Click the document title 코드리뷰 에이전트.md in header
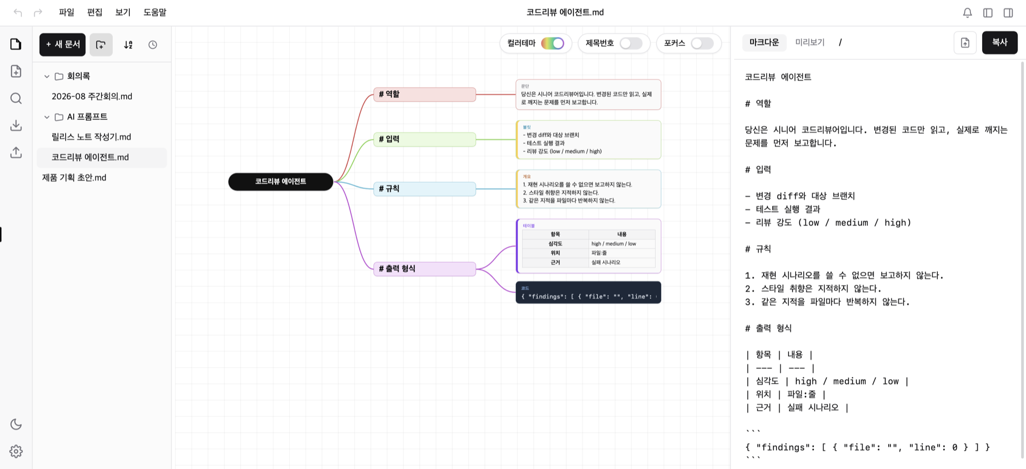The height and width of the screenshot is (469, 1026). point(565,12)
